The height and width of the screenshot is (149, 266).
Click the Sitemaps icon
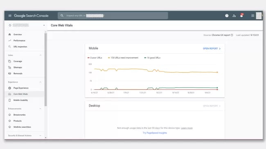point(10,67)
